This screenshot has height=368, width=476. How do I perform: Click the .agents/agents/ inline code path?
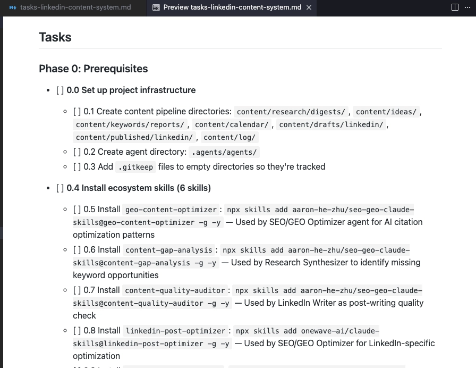point(224,152)
